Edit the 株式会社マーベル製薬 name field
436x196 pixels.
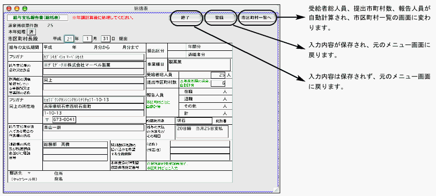[x=93, y=65]
